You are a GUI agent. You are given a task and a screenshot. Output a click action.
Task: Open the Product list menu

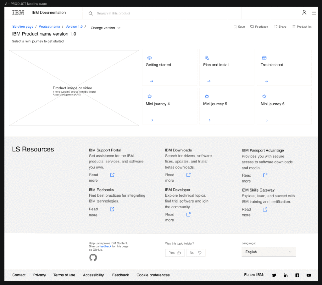coord(302,27)
